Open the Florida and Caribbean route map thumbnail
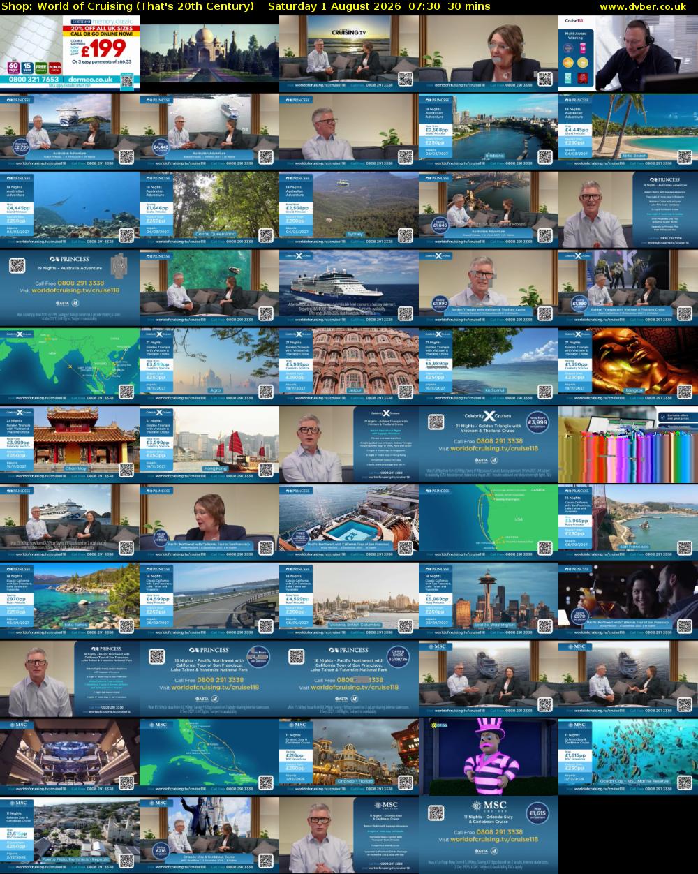The image size is (698, 874). pos(209,756)
